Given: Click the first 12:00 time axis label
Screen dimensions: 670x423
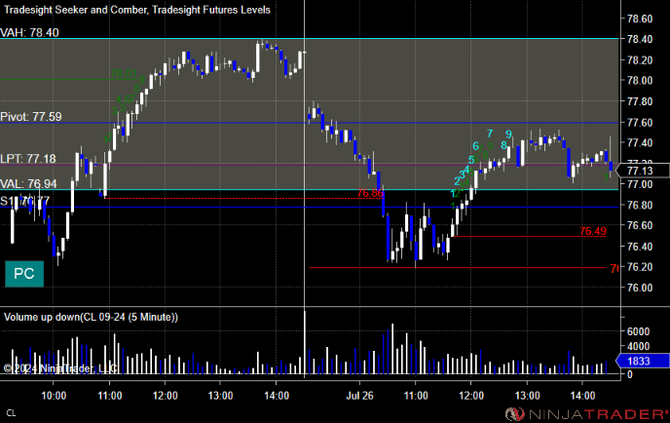Looking at the screenshot, I should (x=165, y=396).
